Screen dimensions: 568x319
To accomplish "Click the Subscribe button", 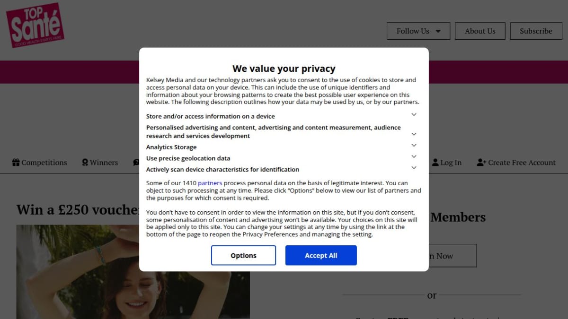I will click(536, 31).
